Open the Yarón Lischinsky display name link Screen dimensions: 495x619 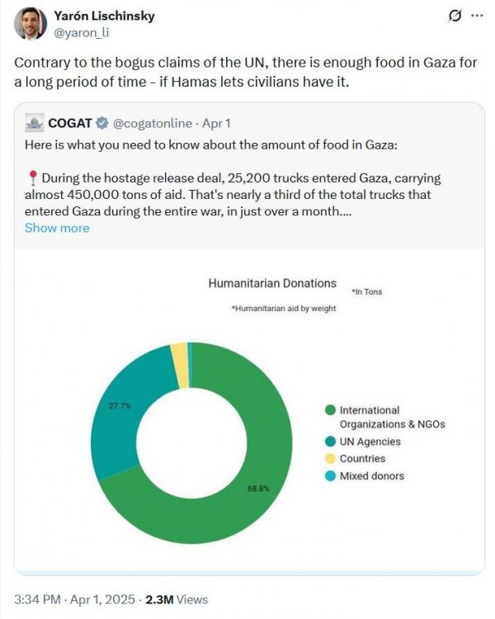(104, 16)
